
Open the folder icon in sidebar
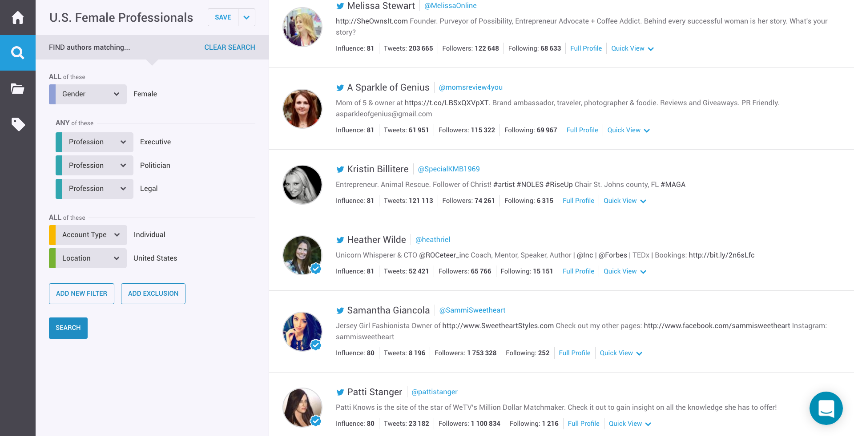[x=18, y=89]
